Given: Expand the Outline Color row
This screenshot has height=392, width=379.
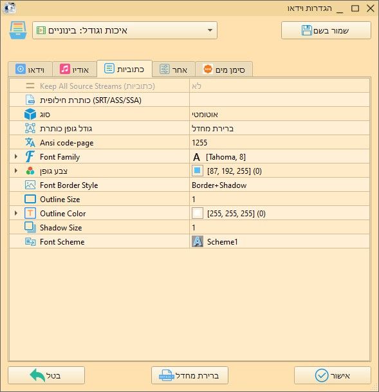Looking at the screenshot, I should point(16,213).
